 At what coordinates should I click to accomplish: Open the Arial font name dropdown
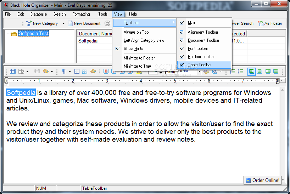pyautogui.click(x=199, y=71)
